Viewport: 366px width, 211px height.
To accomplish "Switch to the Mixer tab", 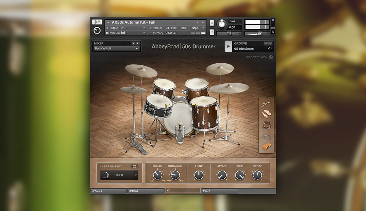I will pos(220,191).
